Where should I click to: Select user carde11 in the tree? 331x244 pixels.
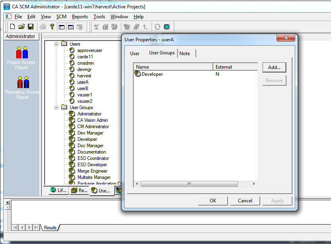click(85, 57)
